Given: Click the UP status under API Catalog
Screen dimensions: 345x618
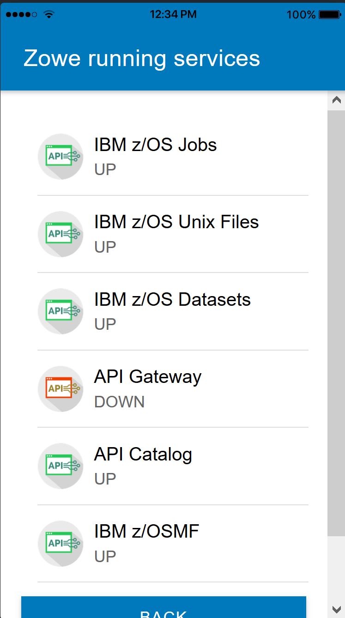Looking at the screenshot, I should point(105,479).
